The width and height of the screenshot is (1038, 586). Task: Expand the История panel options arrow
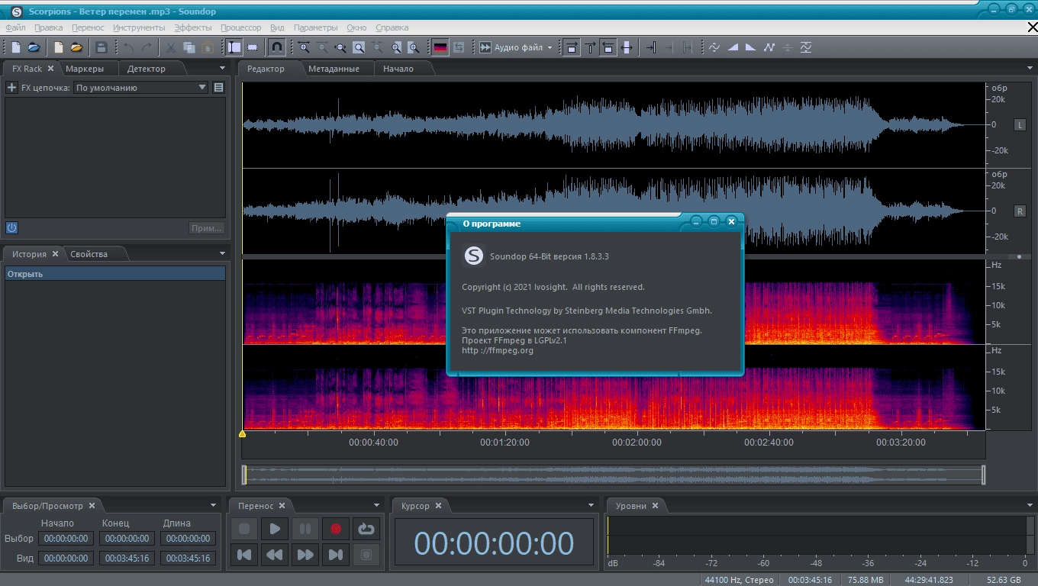[x=223, y=253]
